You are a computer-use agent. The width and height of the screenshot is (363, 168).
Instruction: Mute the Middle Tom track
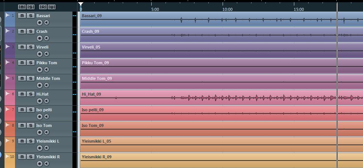click(x=22, y=78)
